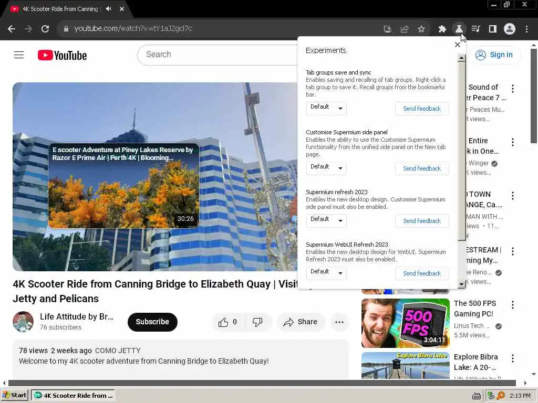Open options for the LIVESTREAM suggested video
The width and height of the screenshot is (538, 403).
coord(513,251)
